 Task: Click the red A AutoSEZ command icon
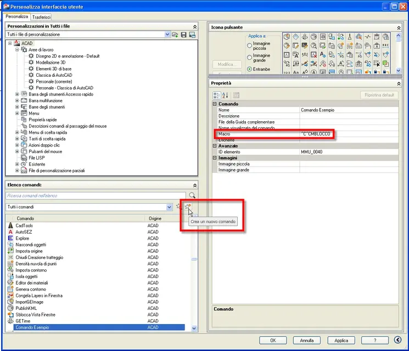10,231
